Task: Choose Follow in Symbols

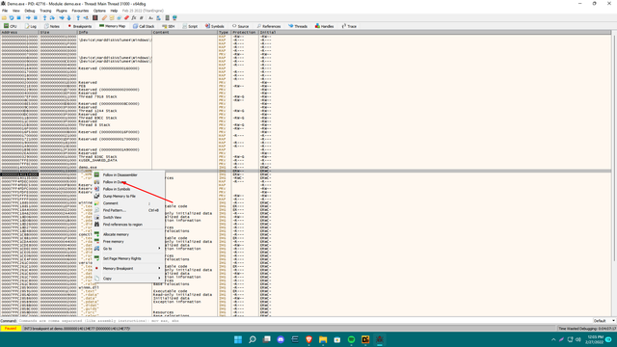Action: coord(117,189)
